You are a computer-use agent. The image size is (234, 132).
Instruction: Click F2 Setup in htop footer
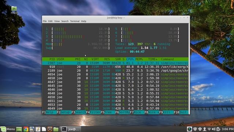(64, 112)
